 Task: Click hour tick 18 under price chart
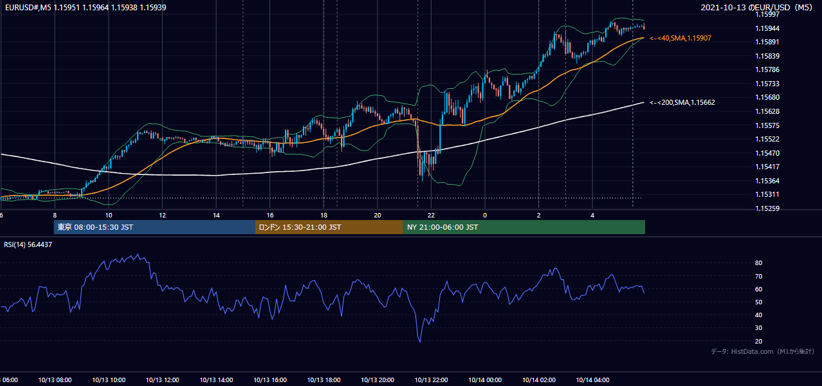pyautogui.click(x=324, y=215)
